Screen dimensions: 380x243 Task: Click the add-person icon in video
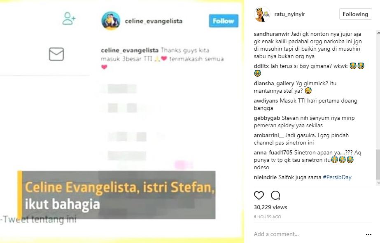pyautogui.click(x=69, y=19)
